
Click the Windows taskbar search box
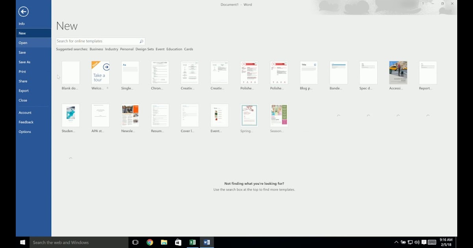(x=79, y=242)
